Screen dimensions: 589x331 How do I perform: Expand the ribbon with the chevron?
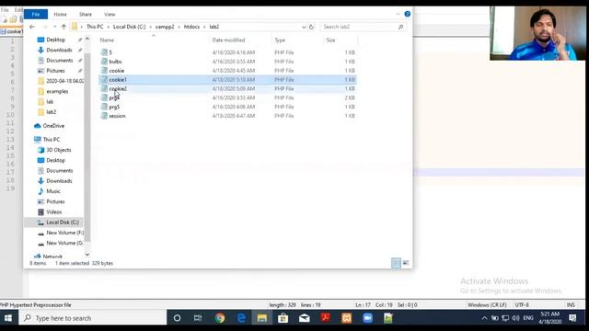pos(398,15)
